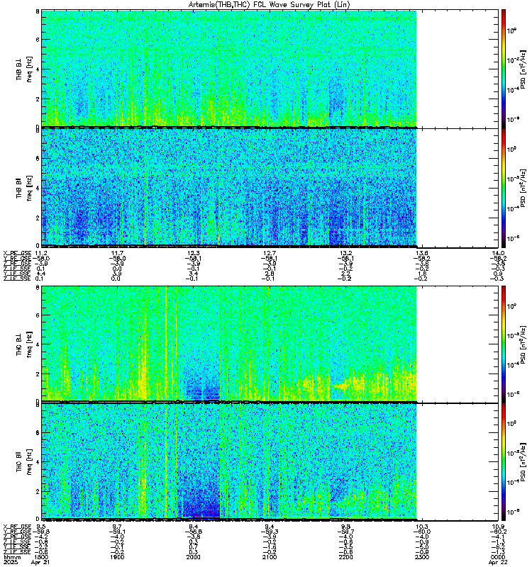Click the THB B⊥ spectrogram panel

click(x=270, y=69)
